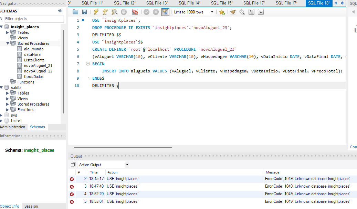Switch to the SQL File 15 tab
Viewport: 357px width, 209px height.
click(x=222, y=3)
